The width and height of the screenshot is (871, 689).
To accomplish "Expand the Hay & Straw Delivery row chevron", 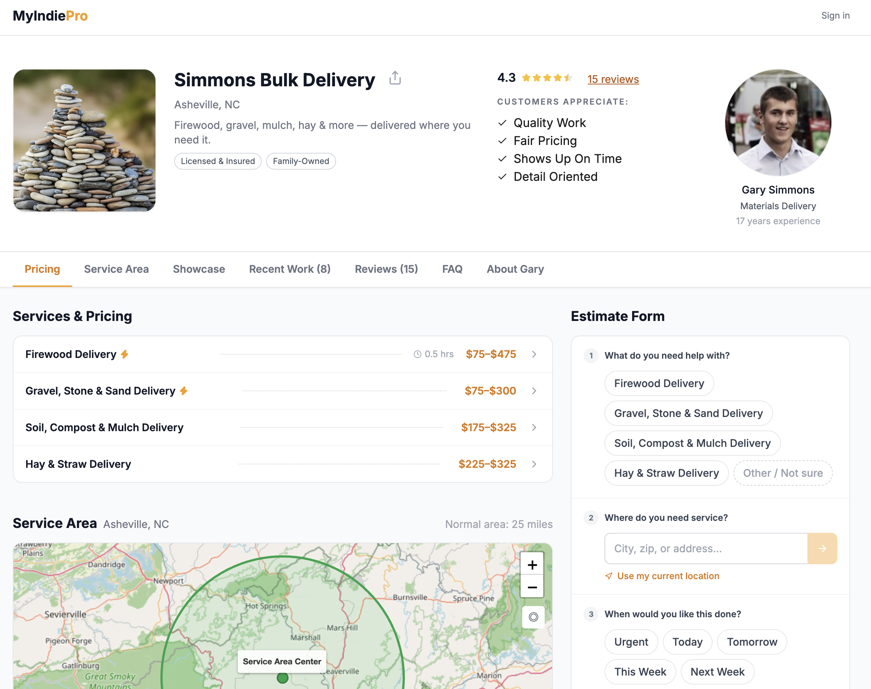I will [x=534, y=464].
